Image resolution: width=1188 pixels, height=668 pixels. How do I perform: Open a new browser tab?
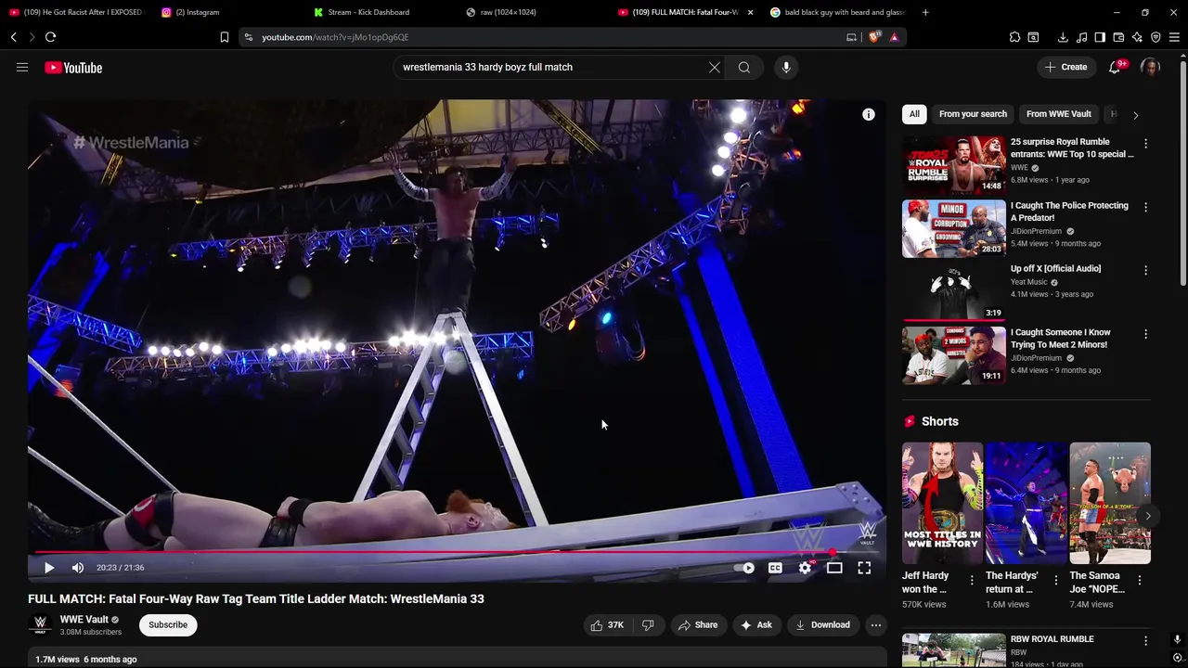(925, 12)
